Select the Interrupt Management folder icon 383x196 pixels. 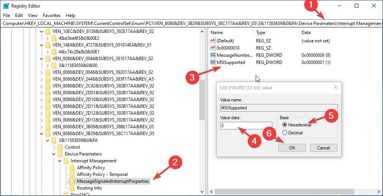[66, 161]
